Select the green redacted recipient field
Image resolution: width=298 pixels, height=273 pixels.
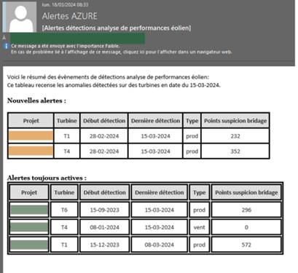tap(77, 39)
